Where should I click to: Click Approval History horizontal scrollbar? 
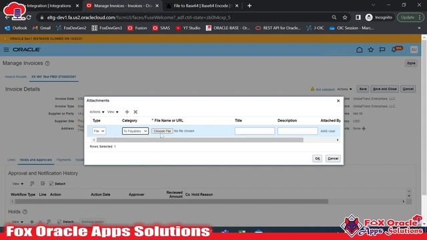point(171,201)
